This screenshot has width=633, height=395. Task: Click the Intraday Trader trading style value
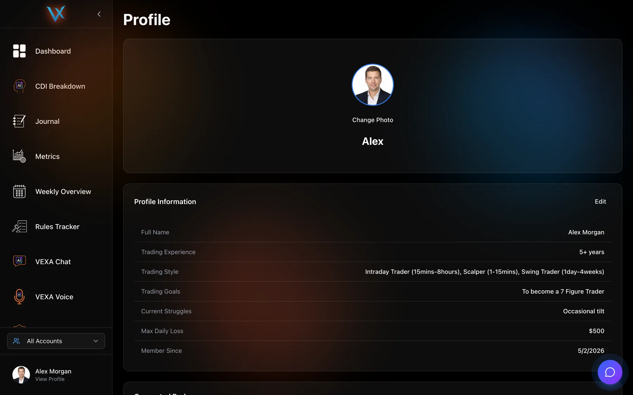[x=485, y=272]
